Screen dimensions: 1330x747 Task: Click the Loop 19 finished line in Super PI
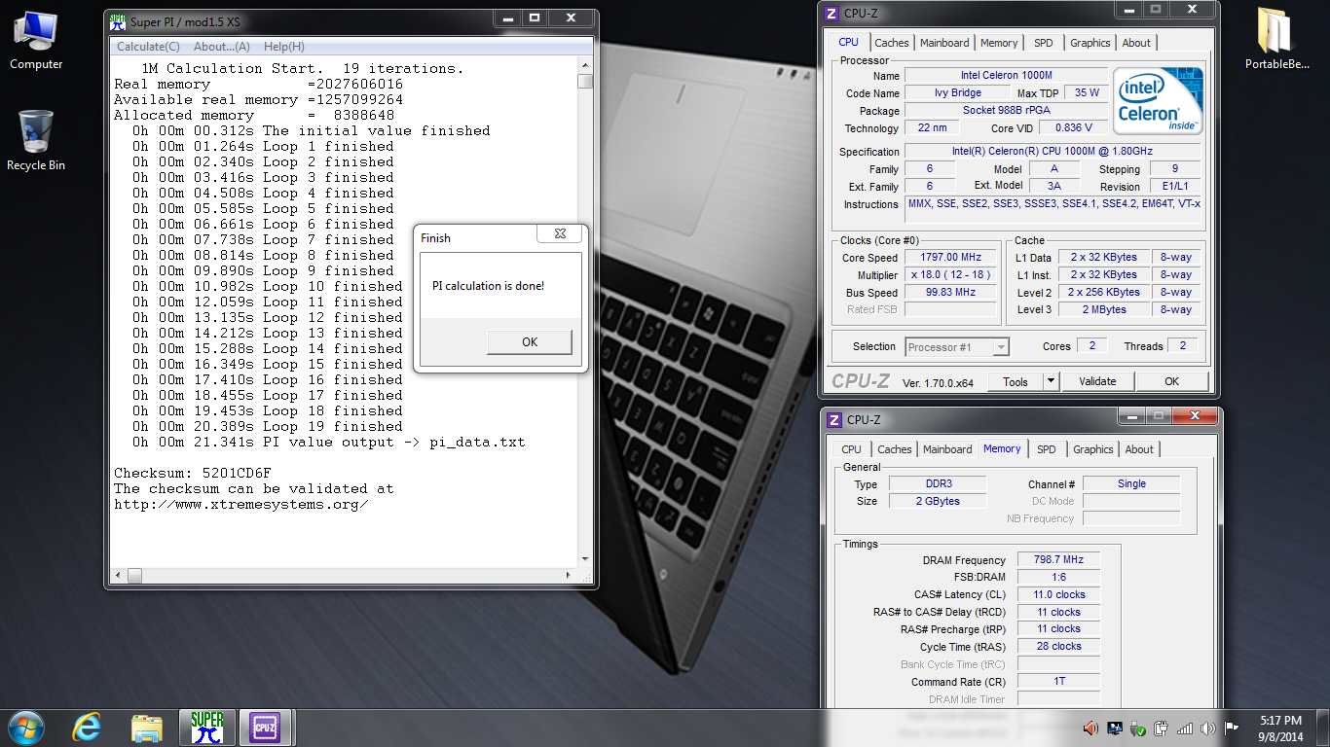268,426
